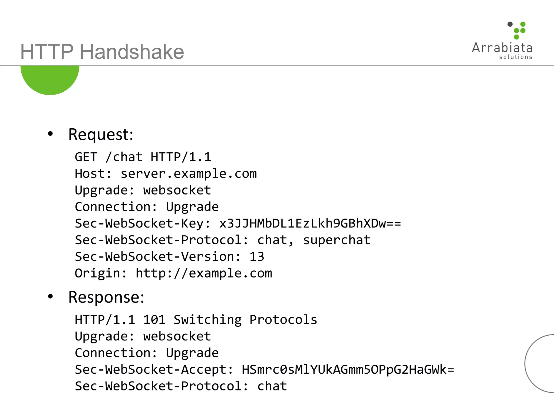Click the 'Origin: http://example.com' line
Screen dimensions: 554x415
coord(173,273)
